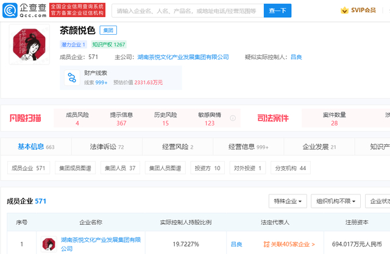390x254 pixels.
Task: Open the 经营风险 tab
Action: (x=176, y=147)
